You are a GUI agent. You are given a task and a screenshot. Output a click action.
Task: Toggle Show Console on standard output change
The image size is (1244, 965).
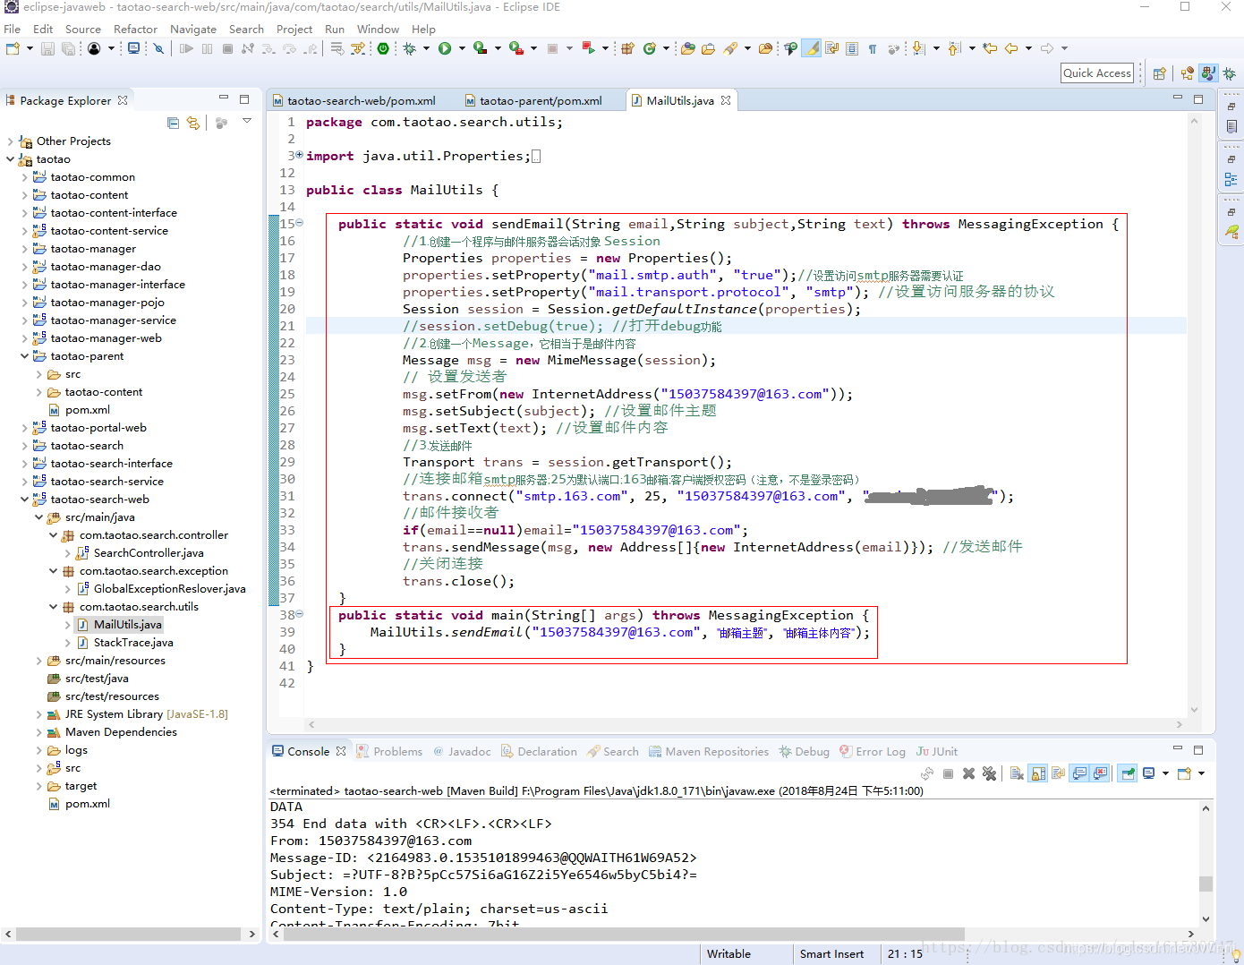click(1078, 773)
